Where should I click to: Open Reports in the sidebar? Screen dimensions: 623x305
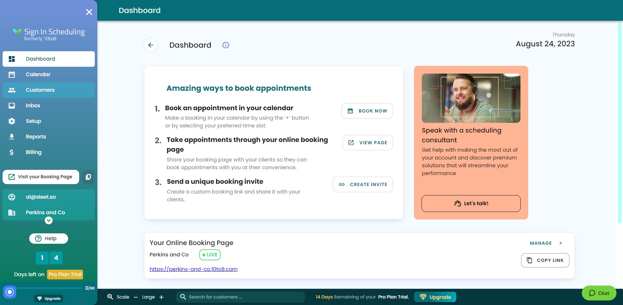(x=49, y=137)
